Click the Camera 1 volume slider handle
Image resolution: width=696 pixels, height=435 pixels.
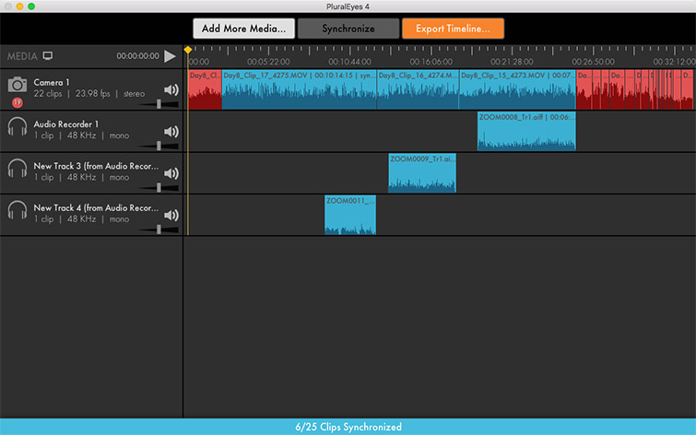(159, 104)
